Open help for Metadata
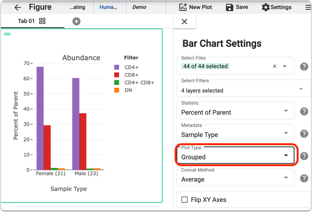The image size is (312, 212). [304, 134]
